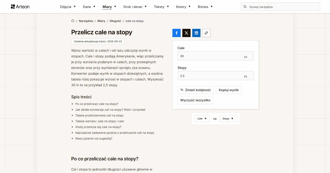The height and width of the screenshot is (173, 330).
Task: Focus the Szukaj narzędzia search field
Action: [x=280, y=7]
